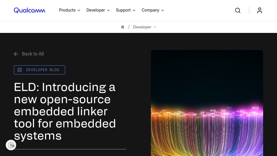Expand the Products menu
Image resolution: width=277 pixels, height=156 pixels.
[x=70, y=10]
